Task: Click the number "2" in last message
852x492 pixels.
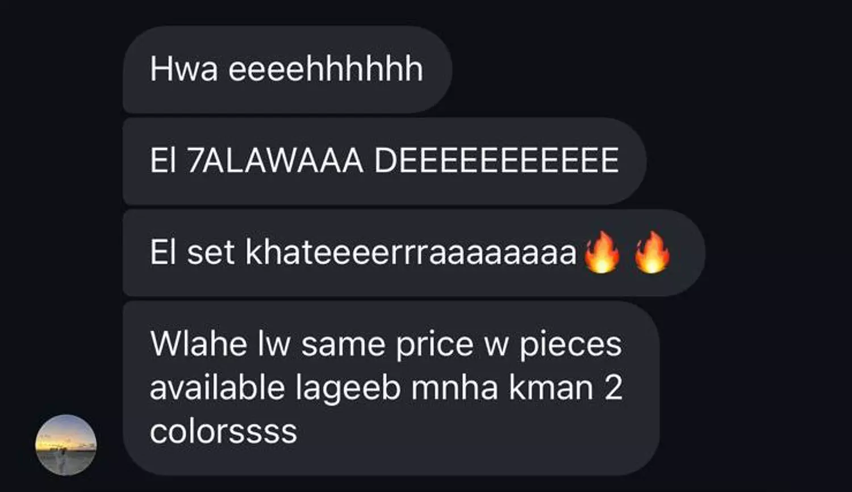Action: [613, 388]
